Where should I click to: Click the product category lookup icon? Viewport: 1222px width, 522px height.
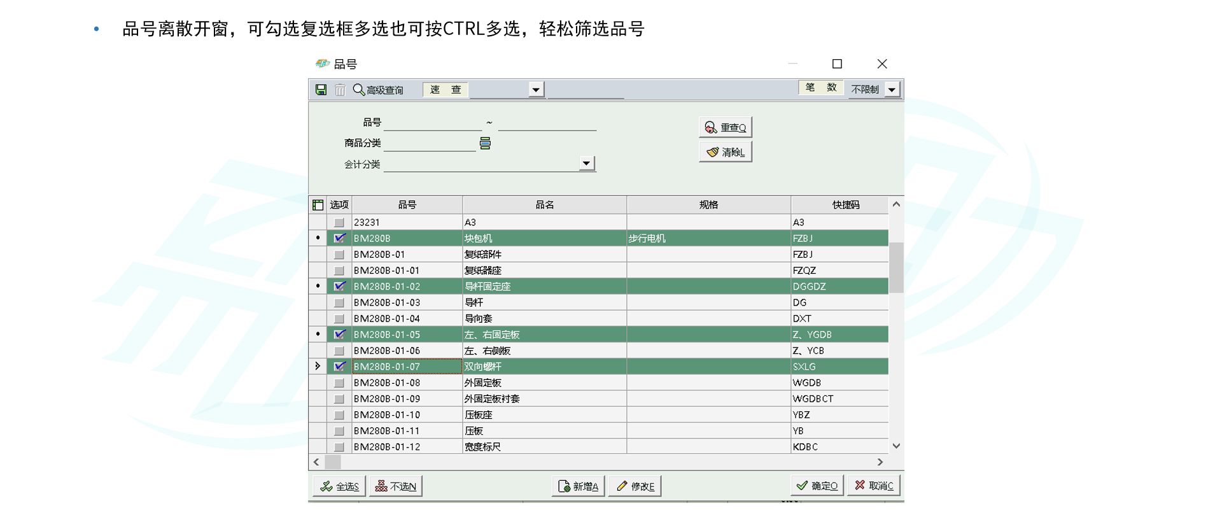[x=485, y=143]
